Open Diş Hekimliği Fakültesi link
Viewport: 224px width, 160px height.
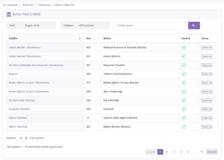(x=22, y=100)
